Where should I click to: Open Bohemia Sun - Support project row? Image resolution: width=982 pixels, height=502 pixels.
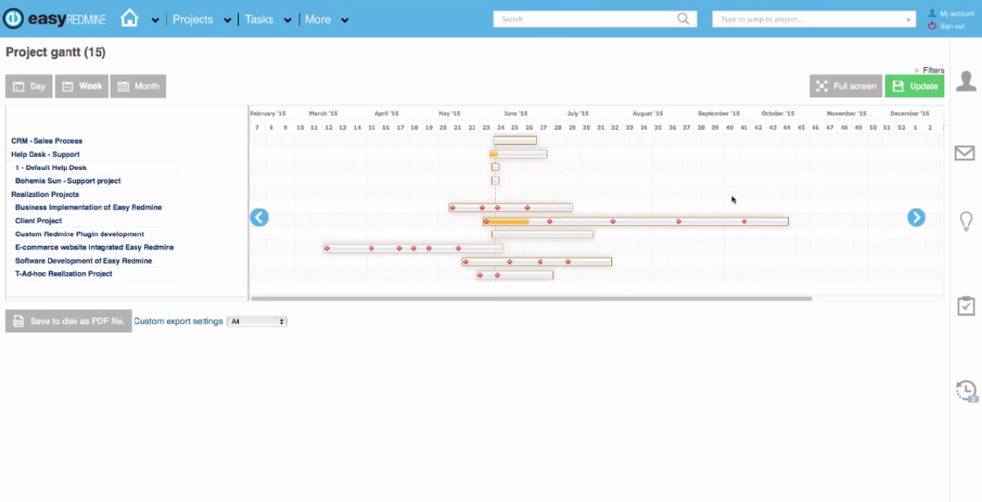pos(68,181)
